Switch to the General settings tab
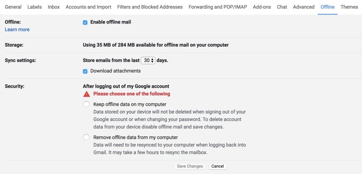The height and width of the screenshot is (174, 362). [x=13, y=7]
